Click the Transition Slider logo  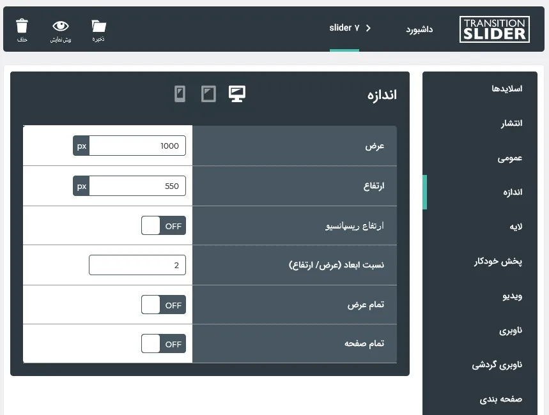495,29
